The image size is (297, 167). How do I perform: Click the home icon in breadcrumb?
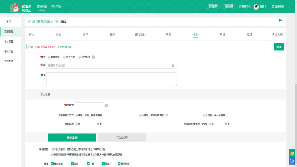(x=30, y=21)
